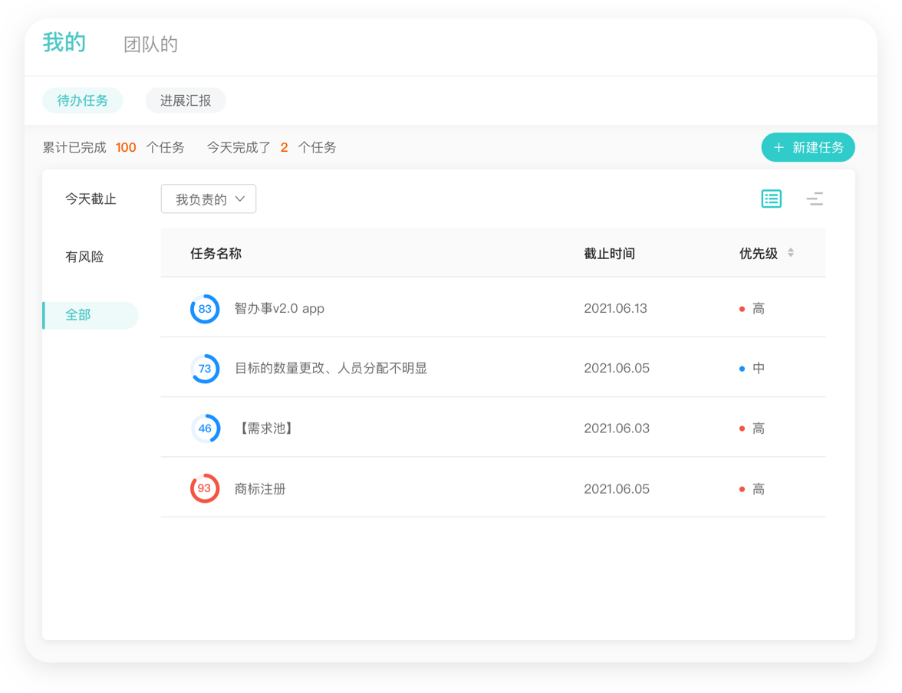The width and height of the screenshot is (902, 693).
Task: Switch to the 团队的 tab
Action: [150, 44]
